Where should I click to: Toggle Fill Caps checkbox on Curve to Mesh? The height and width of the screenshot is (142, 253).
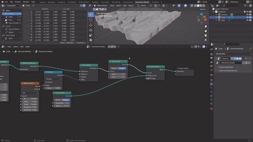point(148,78)
